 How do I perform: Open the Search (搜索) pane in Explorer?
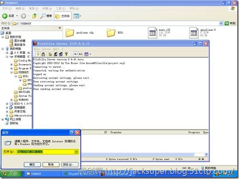(x=46, y=16)
